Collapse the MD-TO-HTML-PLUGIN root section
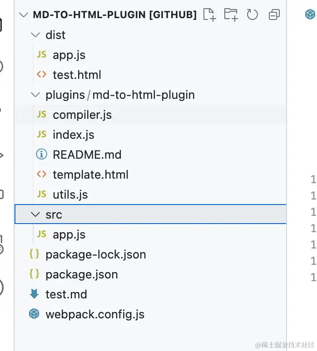This screenshot has width=317, height=351. click(24, 15)
